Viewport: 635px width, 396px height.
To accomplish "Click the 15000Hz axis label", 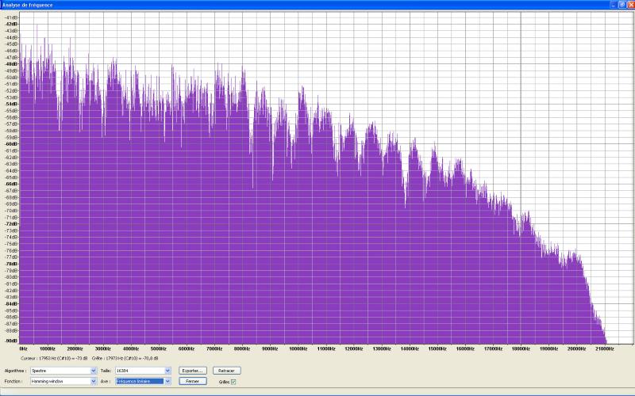I will (x=437, y=348).
